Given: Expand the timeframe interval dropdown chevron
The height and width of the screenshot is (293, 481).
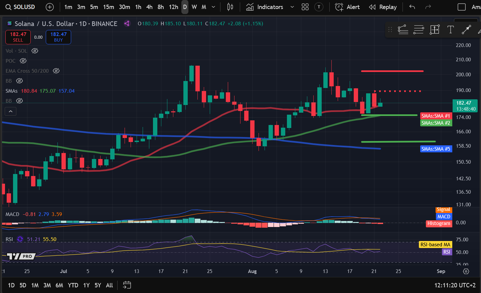Looking at the screenshot, I should (213, 7).
